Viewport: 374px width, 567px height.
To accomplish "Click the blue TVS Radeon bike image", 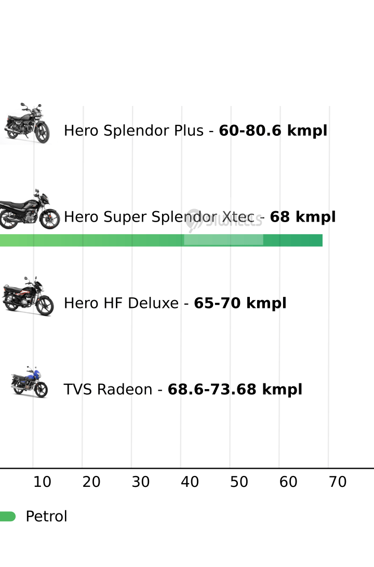I will click(30, 382).
